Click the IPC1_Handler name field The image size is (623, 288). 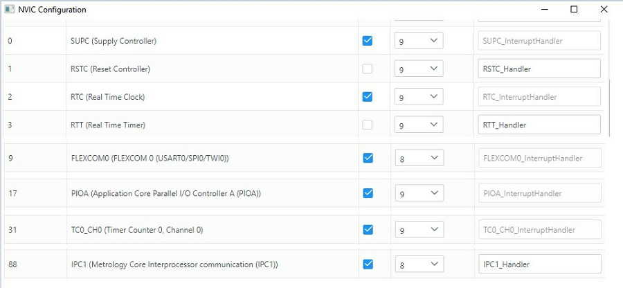pos(539,264)
